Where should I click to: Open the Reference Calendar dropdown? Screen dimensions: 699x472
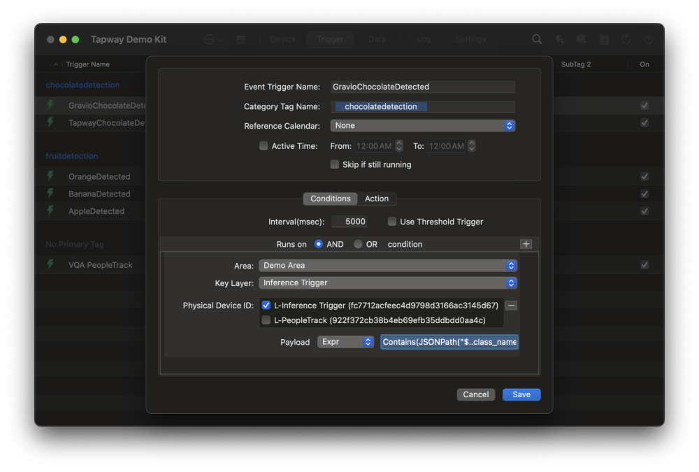[422, 126]
